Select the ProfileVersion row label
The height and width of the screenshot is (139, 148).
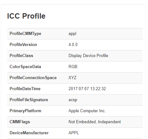tap(23, 45)
